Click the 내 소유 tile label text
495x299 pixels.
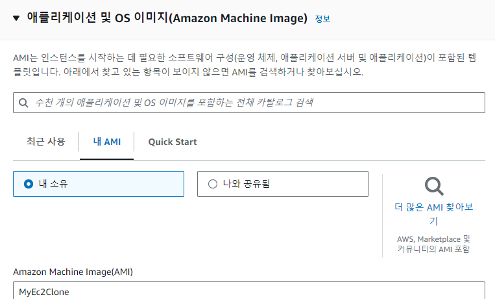click(x=53, y=184)
